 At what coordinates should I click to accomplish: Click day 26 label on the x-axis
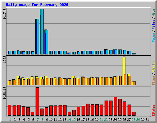coord(124,120)
